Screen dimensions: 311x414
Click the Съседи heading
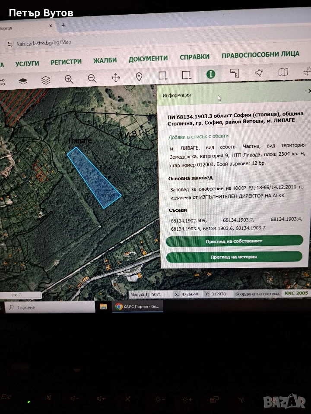pos(178,210)
